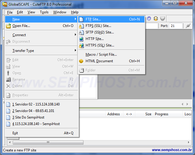Expand the Transfer Type submenu

(41, 51)
